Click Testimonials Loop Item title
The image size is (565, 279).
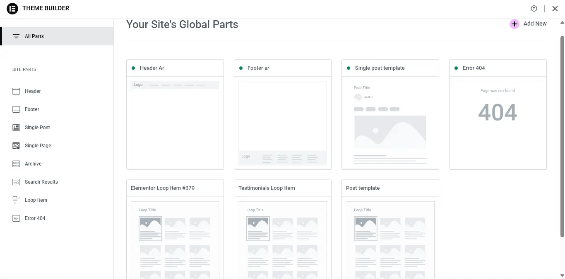(267, 188)
